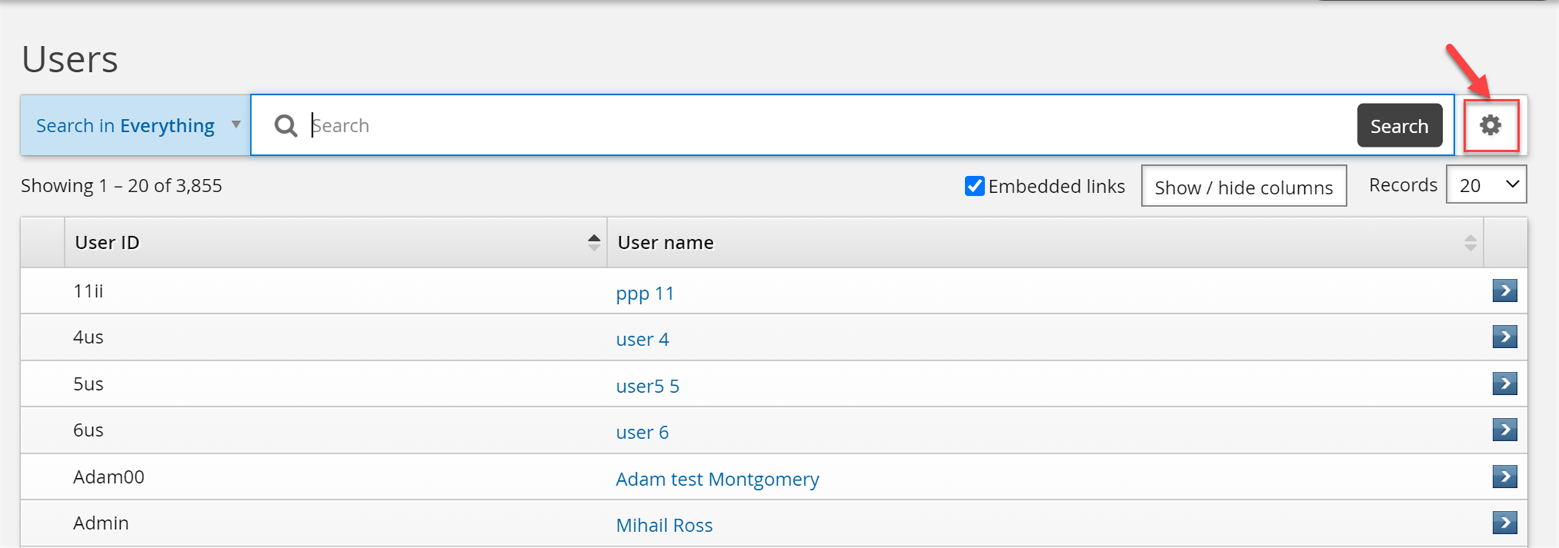
Task: Open details arrow for user 6us
Action: pyautogui.click(x=1504, y=430)
